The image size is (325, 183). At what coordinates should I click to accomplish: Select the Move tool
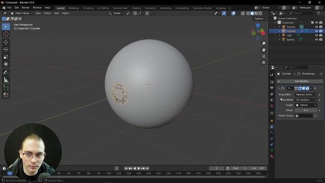pos(6,42)
